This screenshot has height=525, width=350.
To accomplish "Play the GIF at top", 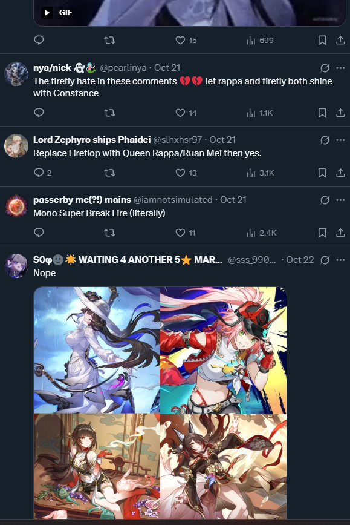I will 47,13.
